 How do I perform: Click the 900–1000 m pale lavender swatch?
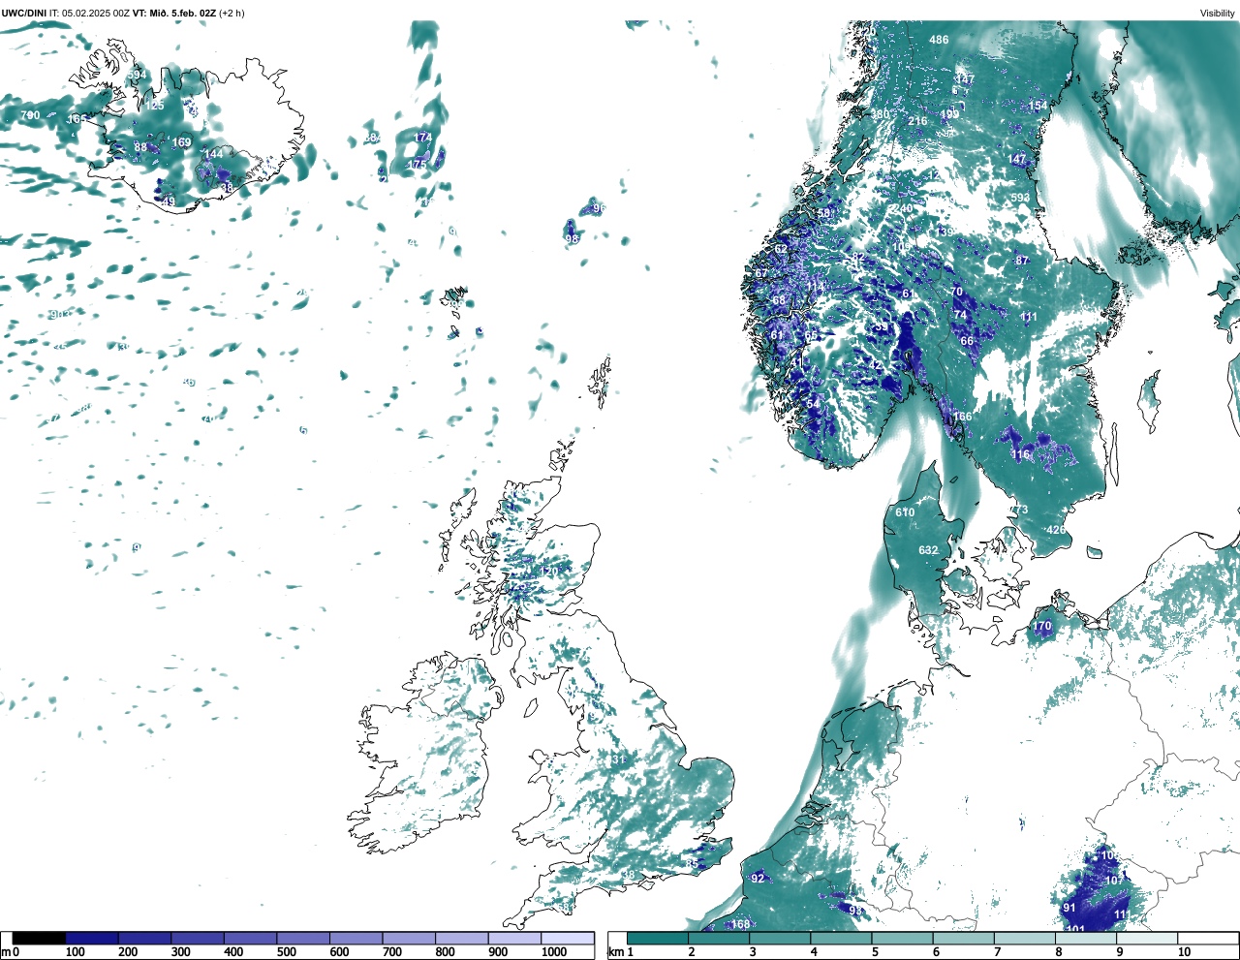pos(514,938)
